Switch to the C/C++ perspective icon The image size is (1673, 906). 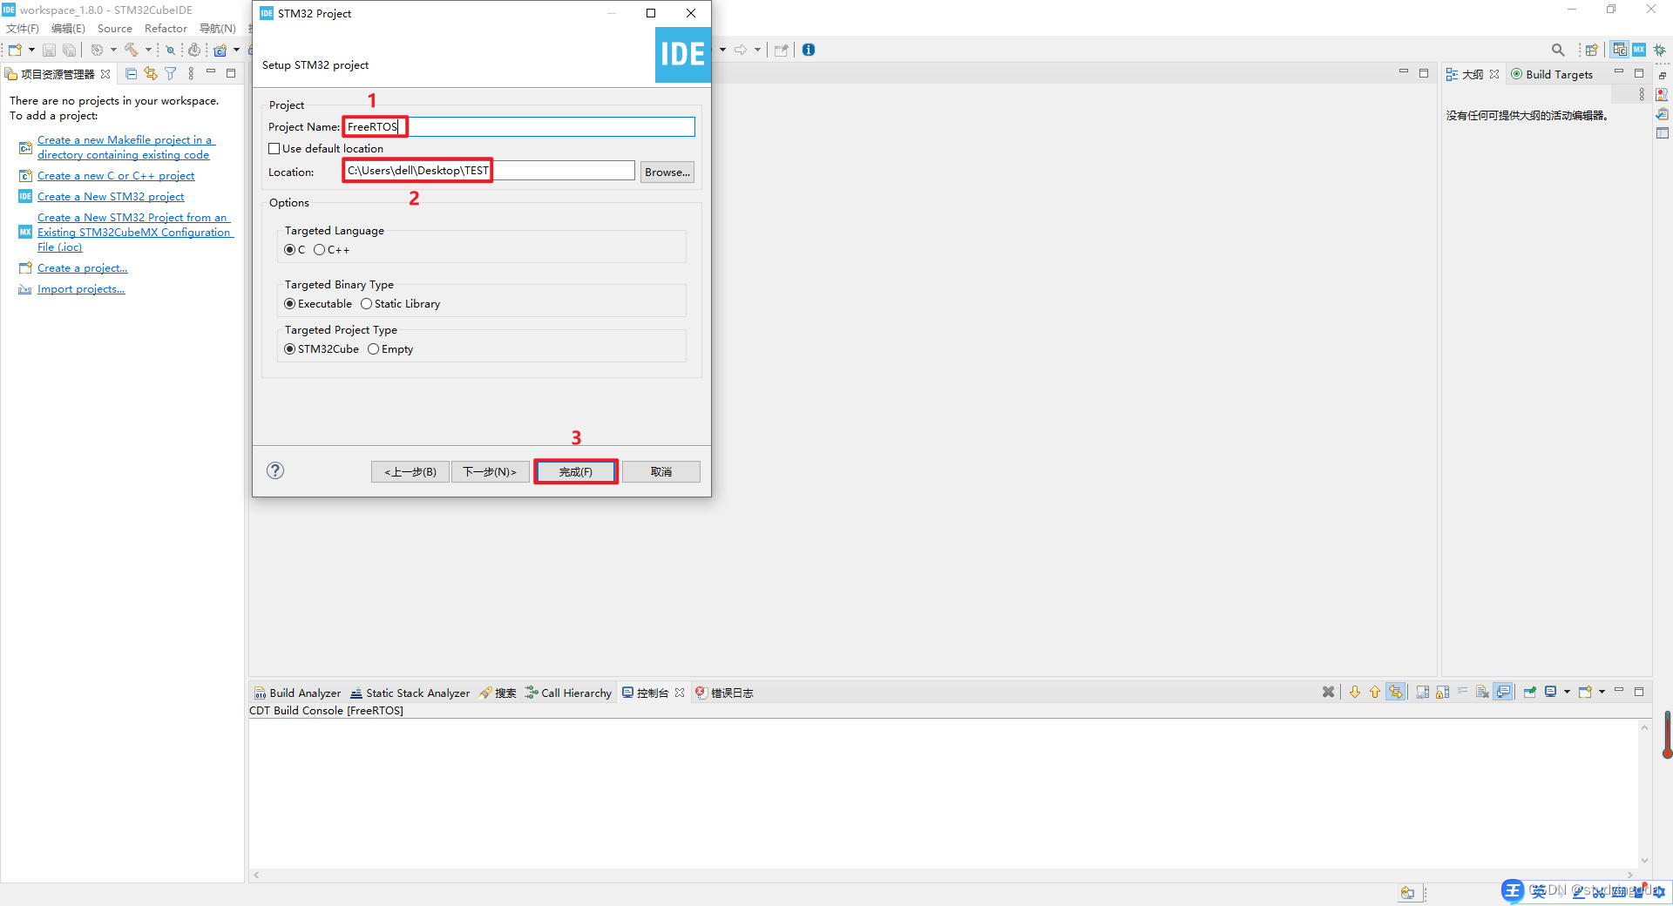pos(1620,50)
